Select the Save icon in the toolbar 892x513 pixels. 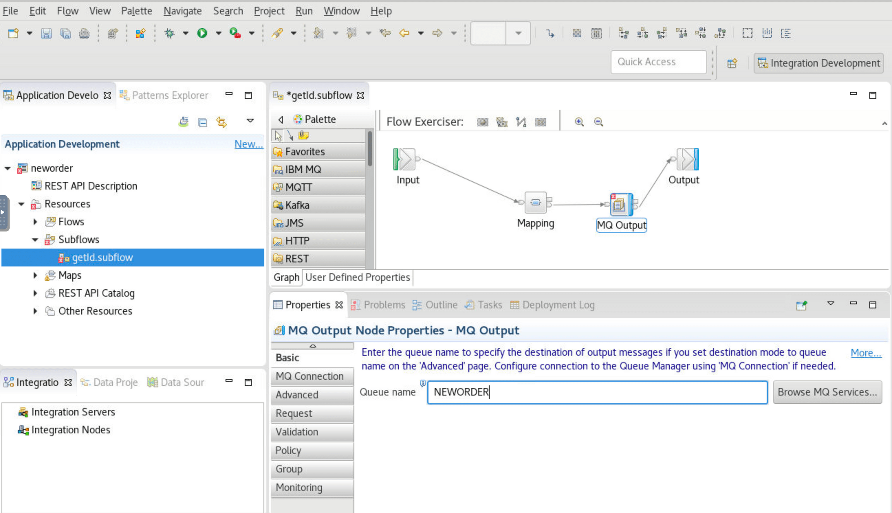46,33
